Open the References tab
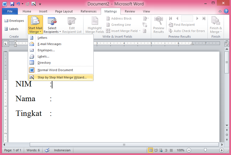The height and width of the screenshot is (155, 231). tap(89, 11)
